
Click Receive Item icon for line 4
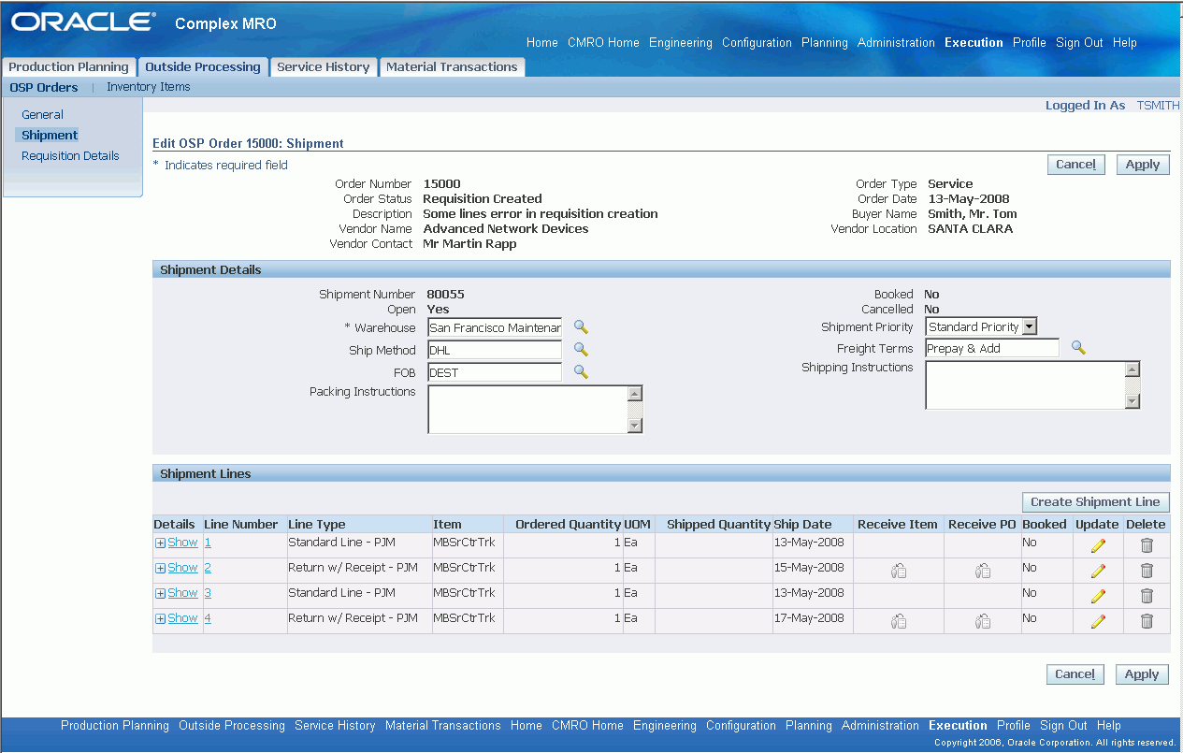pyautogui.click(x=898, y=620)
